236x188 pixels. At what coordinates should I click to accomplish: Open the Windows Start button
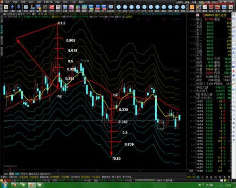pos(4,185)
